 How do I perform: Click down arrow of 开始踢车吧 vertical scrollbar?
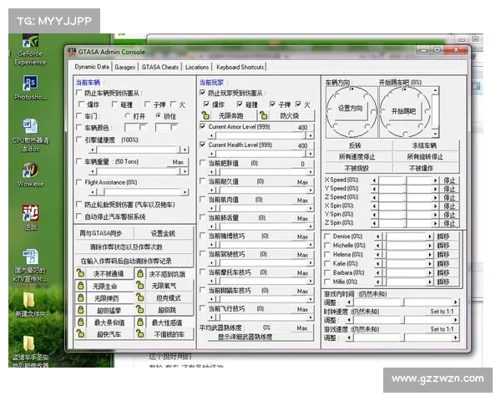pos(435,134)
